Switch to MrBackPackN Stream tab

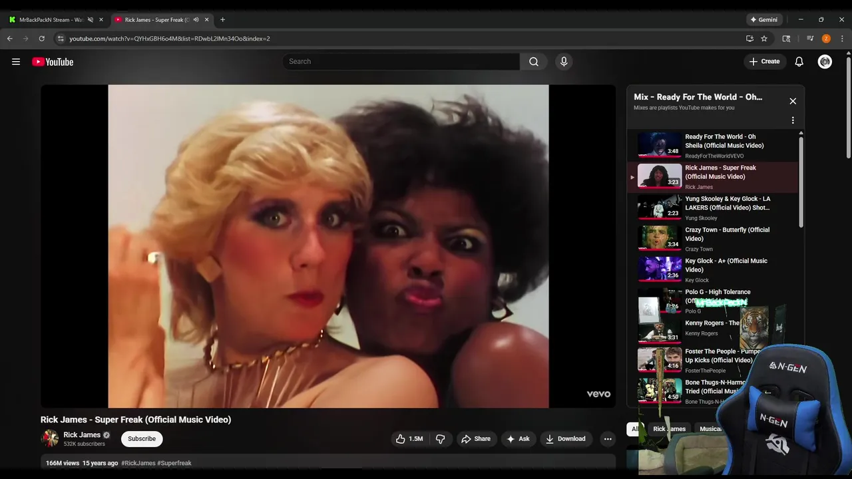click(x=50, y=20)
